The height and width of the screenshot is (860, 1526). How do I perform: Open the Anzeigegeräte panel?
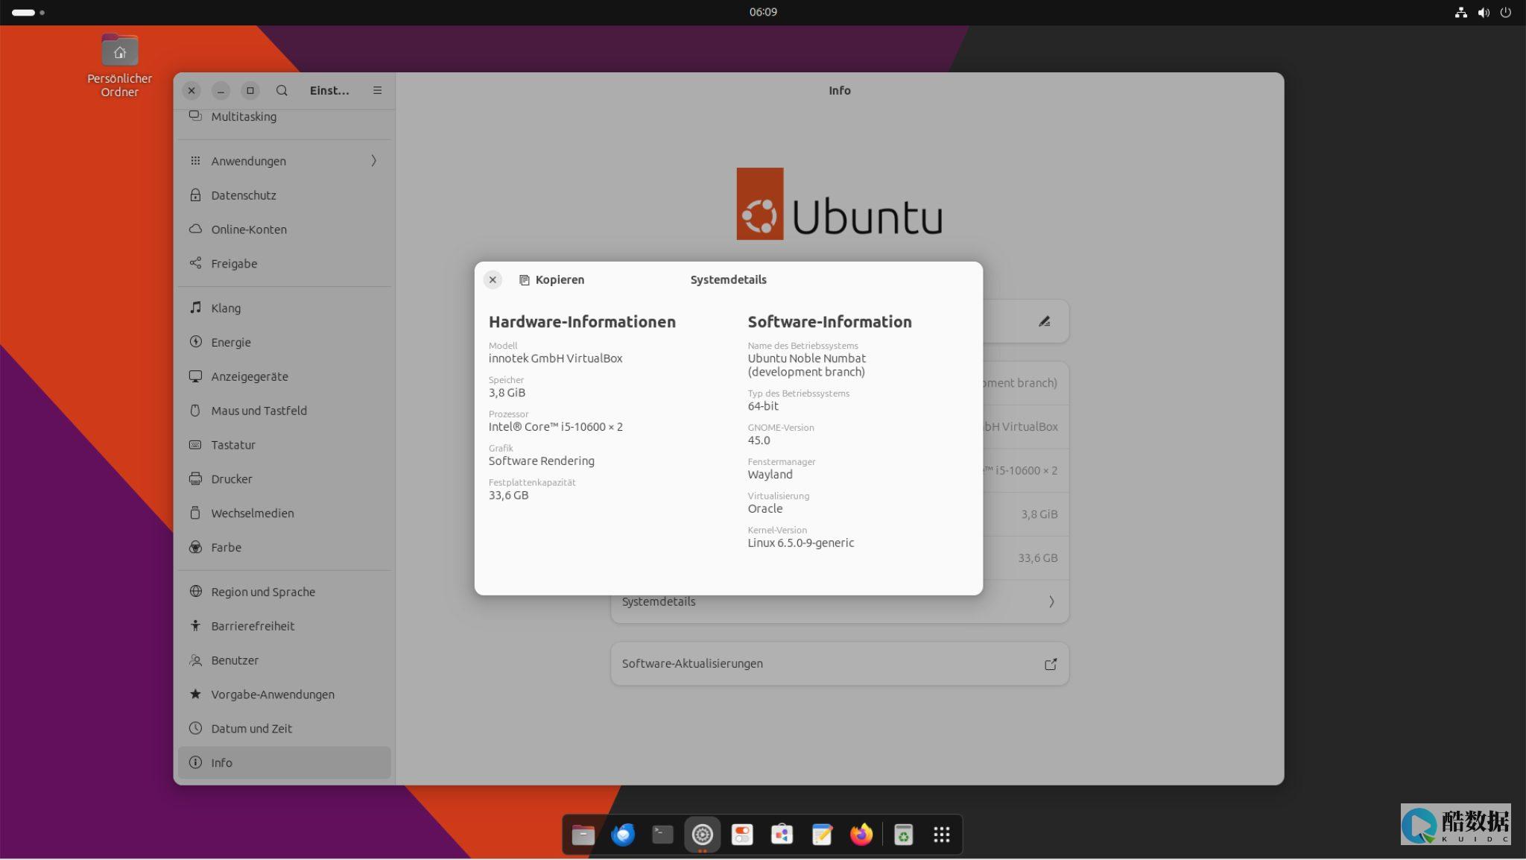click(x=284, y=376)
